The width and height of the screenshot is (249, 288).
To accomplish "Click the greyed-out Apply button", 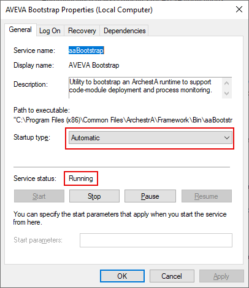I will (221, 276).
